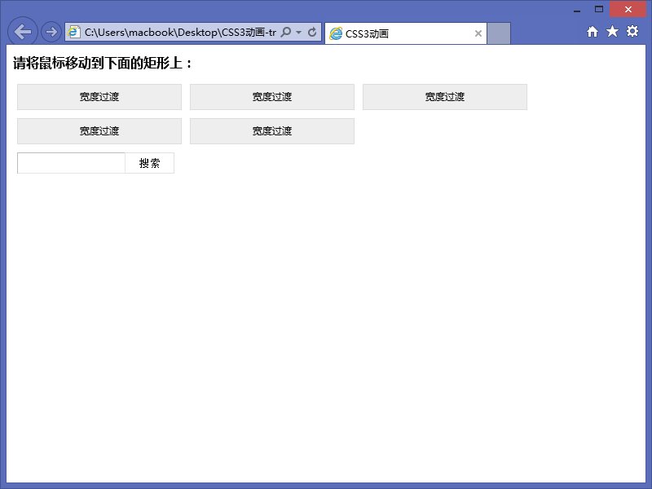Open favorites with the star icon

612,31
